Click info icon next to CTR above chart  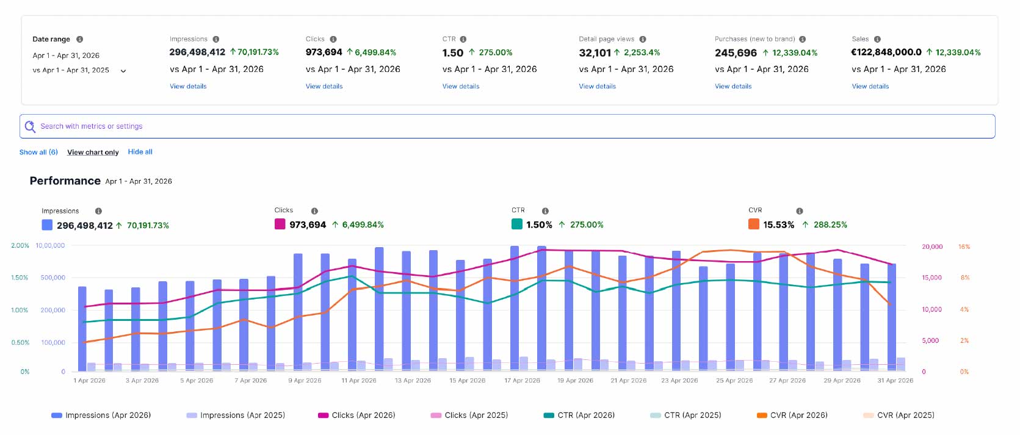pyautogui.click(x=545, y=211)
